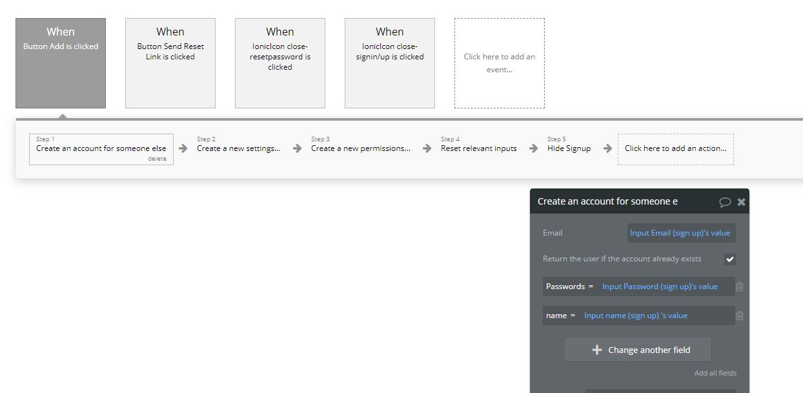Open Step 4 Reset relevant inputs
This screenshot has height=393, width=803.
pos(479,148)
